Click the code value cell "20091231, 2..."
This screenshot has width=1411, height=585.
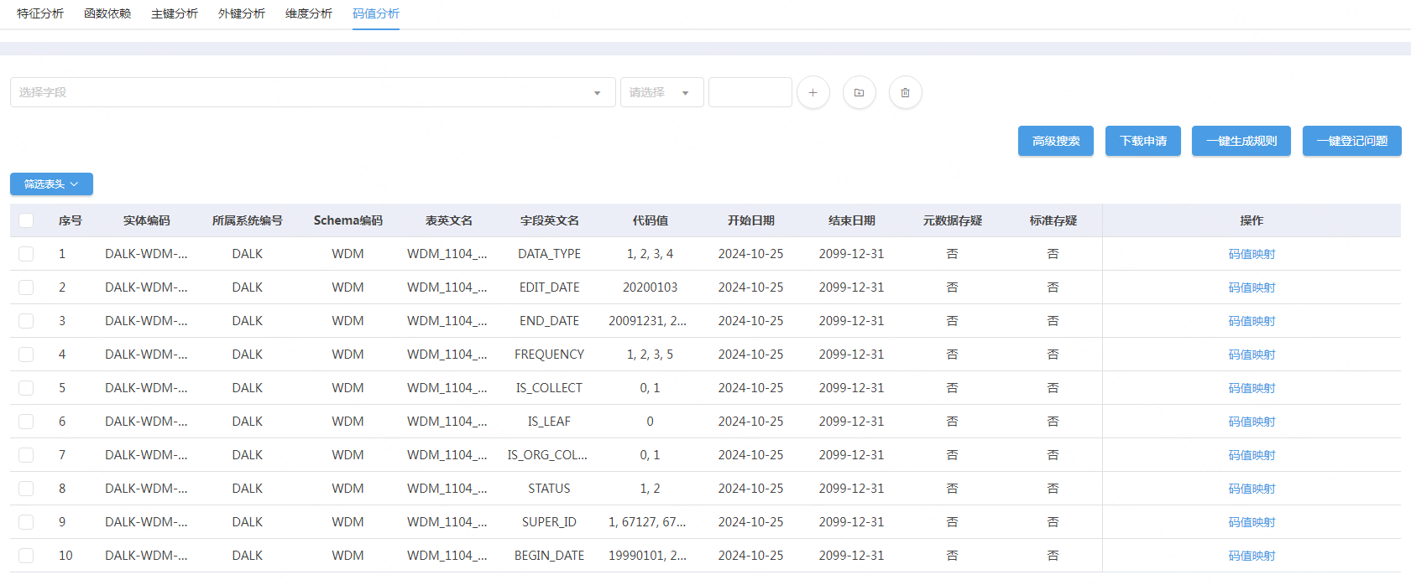(x=647, y=321)
